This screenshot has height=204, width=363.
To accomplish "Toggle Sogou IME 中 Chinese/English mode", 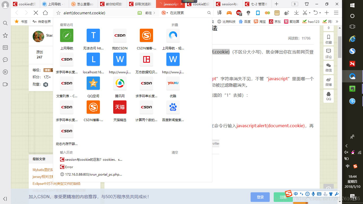I will pos(296,194).
